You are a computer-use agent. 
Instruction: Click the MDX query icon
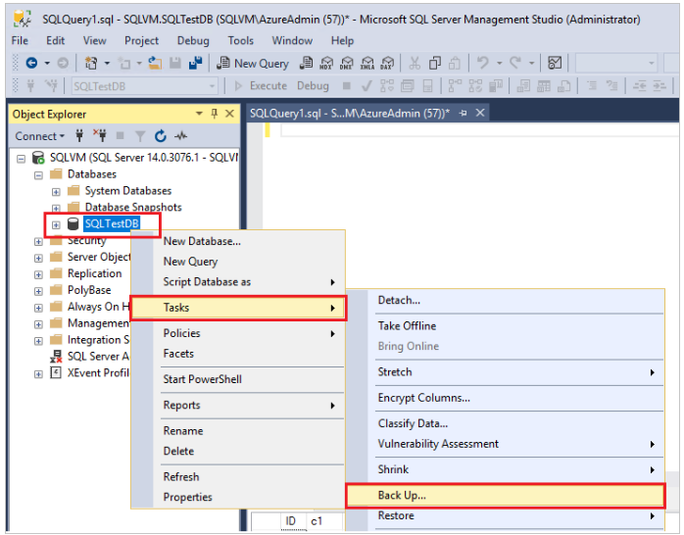pyautogui.click(x=326, y=64)
